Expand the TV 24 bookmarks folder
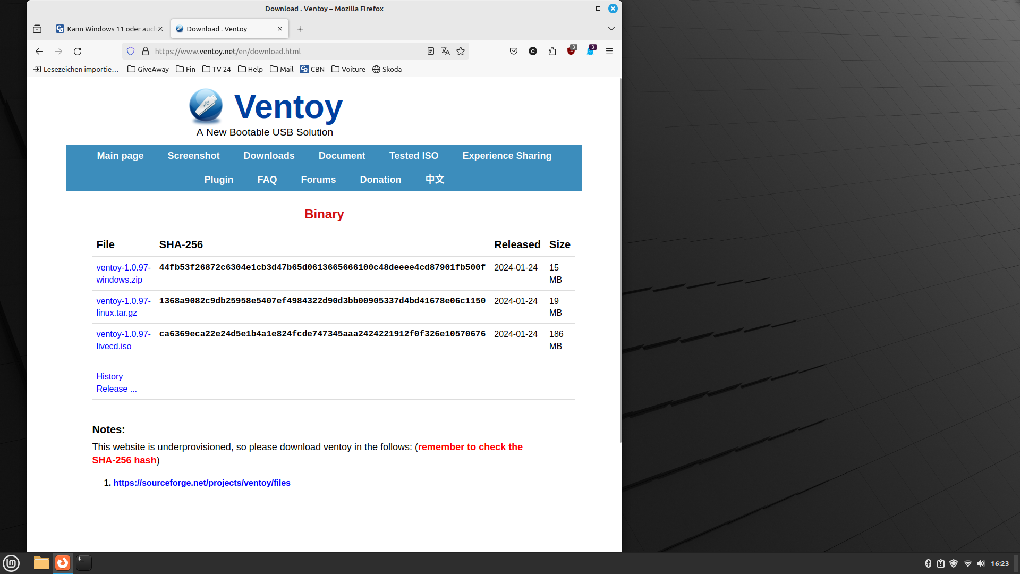This screenshot has height=574, width=1020. (x=217, y=70)
